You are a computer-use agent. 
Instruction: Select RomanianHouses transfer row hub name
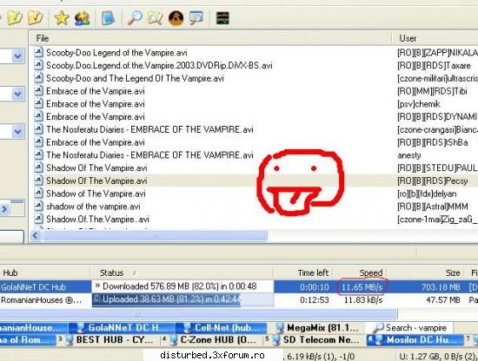point(42,300)
